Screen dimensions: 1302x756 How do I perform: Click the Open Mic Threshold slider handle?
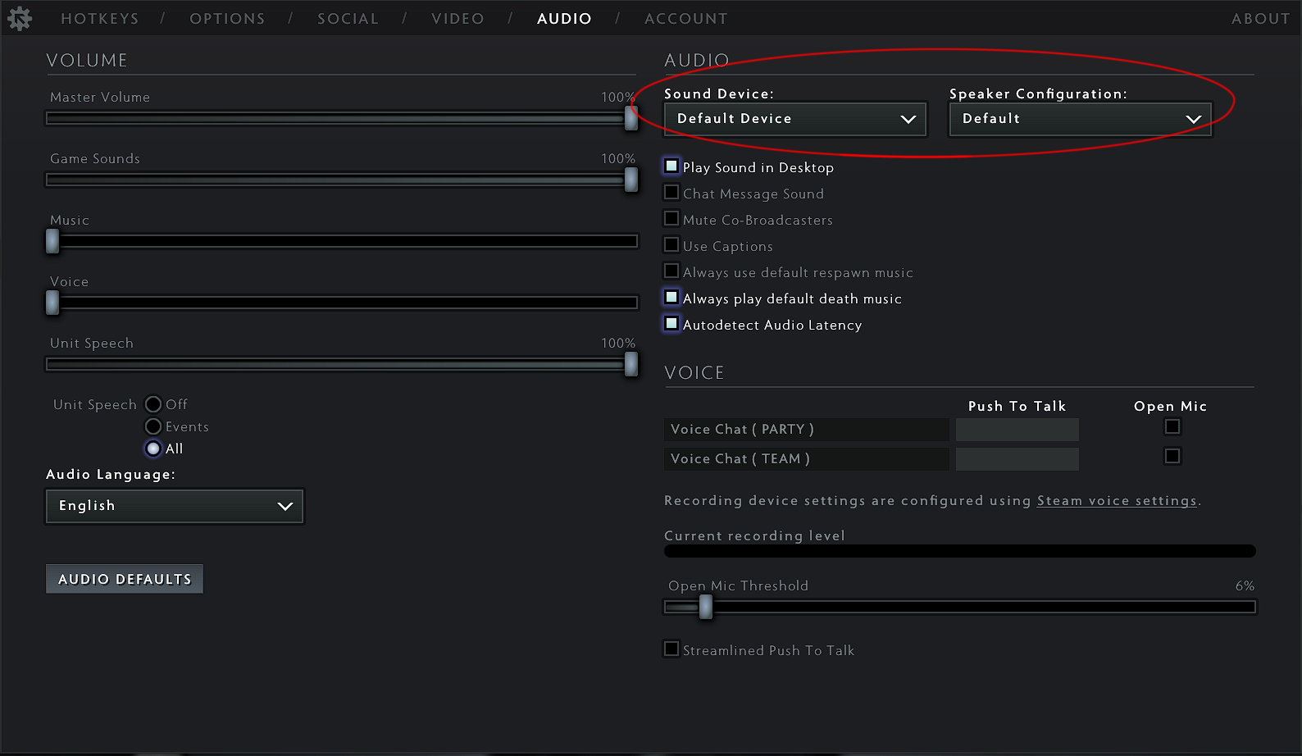point(706,607)
